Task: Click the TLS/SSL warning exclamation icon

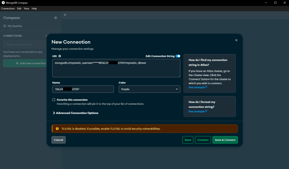Action: click(x=57, y=128)
